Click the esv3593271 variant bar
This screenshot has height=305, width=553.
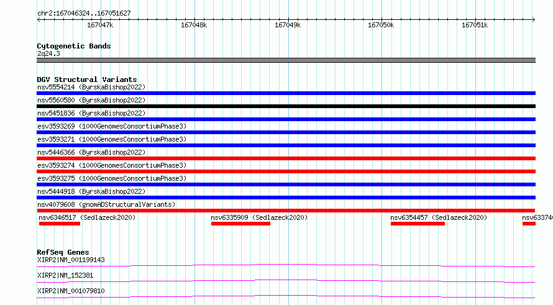pos(286,145)
